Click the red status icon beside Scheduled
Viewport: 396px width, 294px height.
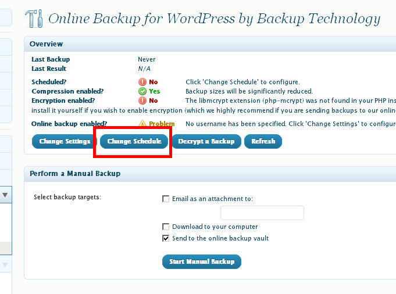(142, 82)
